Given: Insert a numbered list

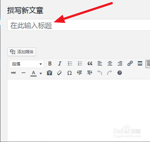Looking at the screenshot, I should 80,64.
